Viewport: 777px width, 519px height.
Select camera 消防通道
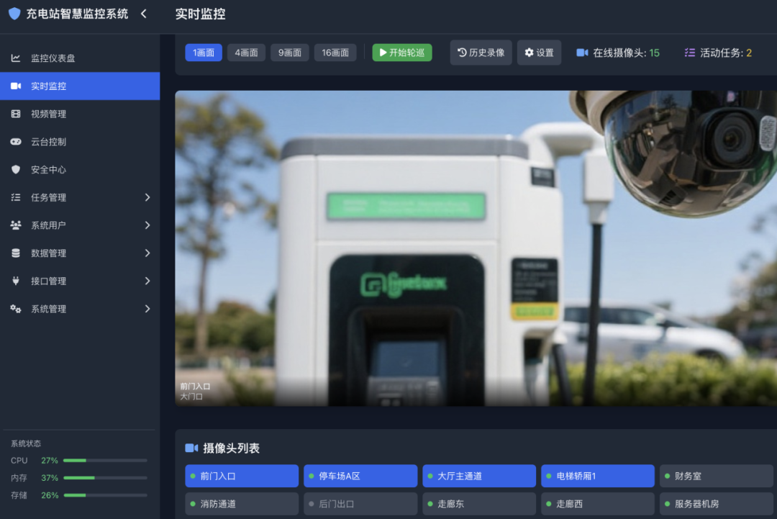(242, 504)
